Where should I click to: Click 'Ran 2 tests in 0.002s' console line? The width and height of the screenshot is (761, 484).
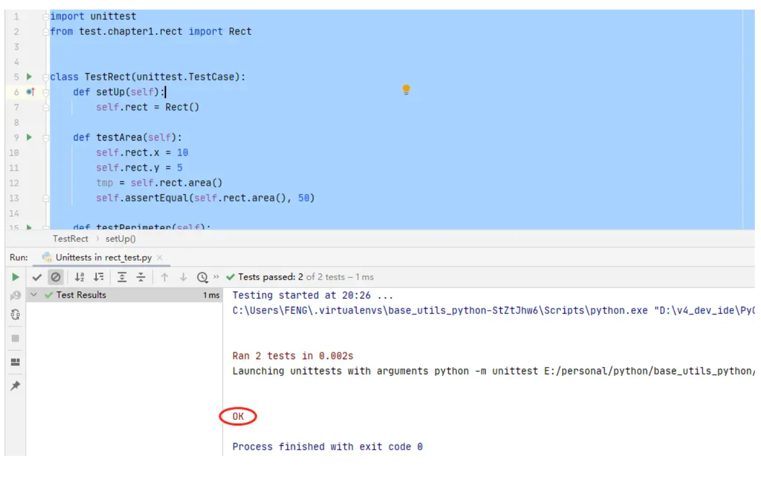pos(293,356)
